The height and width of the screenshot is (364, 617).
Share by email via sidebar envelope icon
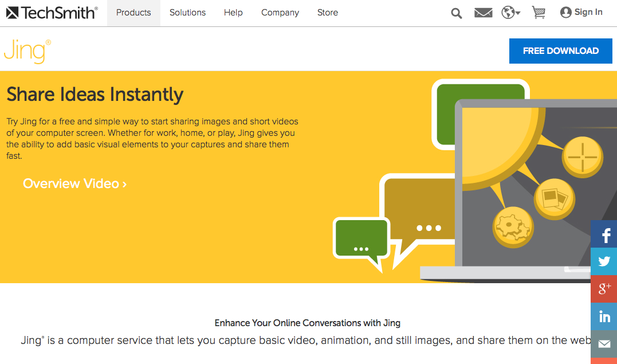tap(604, 343)
